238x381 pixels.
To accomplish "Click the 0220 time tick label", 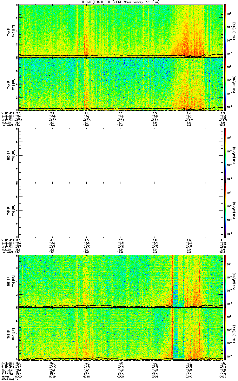I will coord(53,376).
